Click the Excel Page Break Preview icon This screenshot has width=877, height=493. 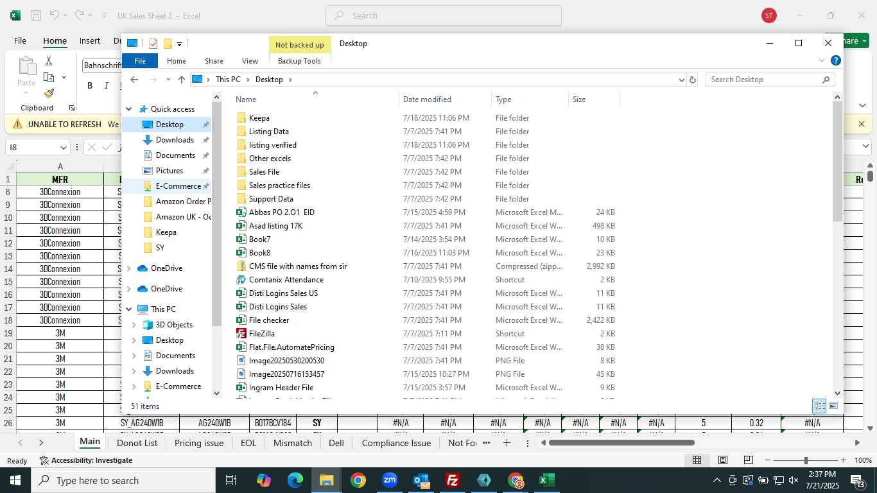coord(748,460)
